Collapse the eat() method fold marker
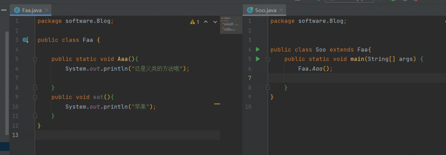The width and height of the screenshot is (446, 155). [35, 97]
